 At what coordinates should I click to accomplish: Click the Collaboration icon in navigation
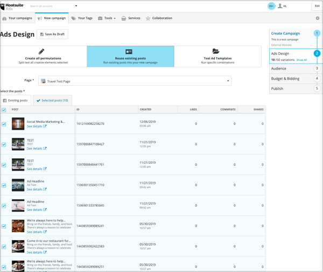(148, 18)
